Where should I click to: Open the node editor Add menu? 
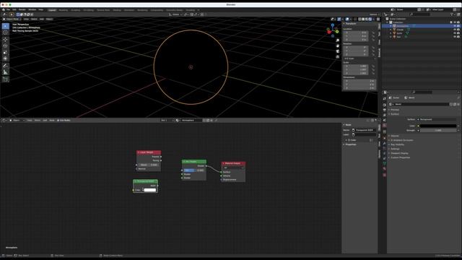click(45, 121)
